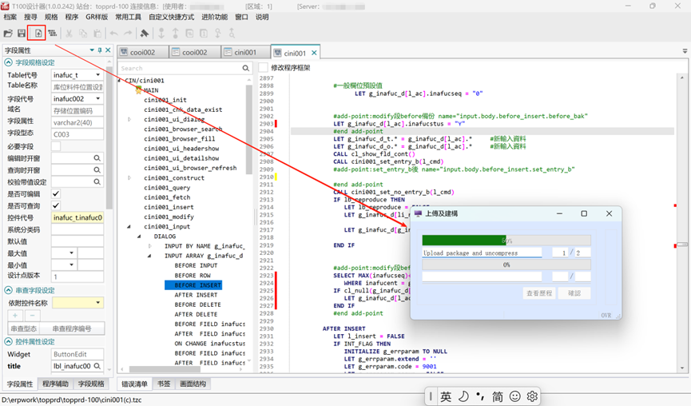Toggle the 必要字段 checkbox

click(x=56, y=146)
